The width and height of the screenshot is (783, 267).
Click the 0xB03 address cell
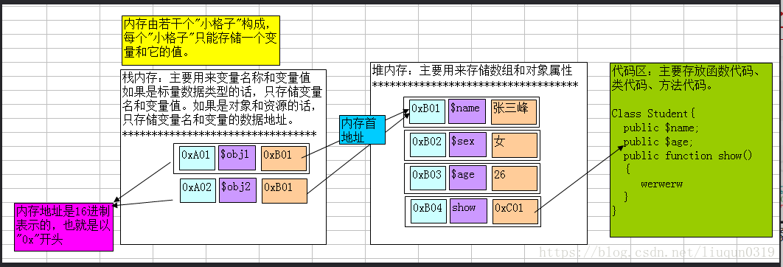(x=428, y=178)
